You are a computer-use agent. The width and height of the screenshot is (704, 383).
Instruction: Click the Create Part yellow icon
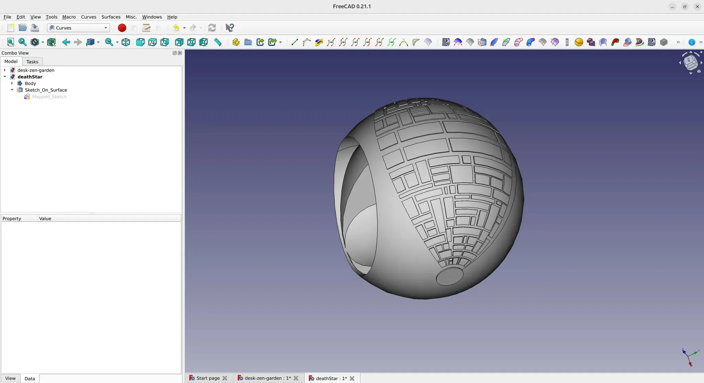(236, 42)
